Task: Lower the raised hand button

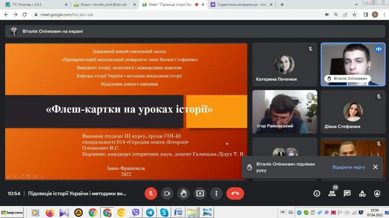Action: [183, 193]
